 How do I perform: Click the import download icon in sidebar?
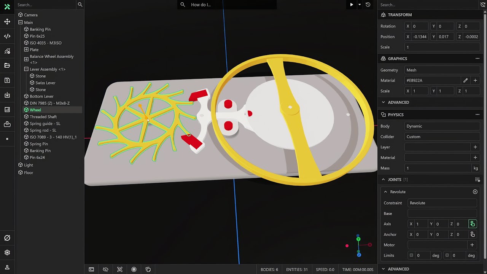(7, 95)
